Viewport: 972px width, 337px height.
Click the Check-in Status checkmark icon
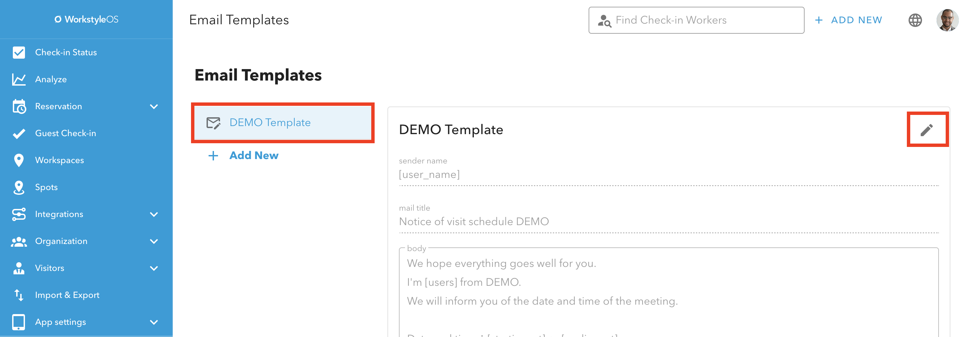19,52
